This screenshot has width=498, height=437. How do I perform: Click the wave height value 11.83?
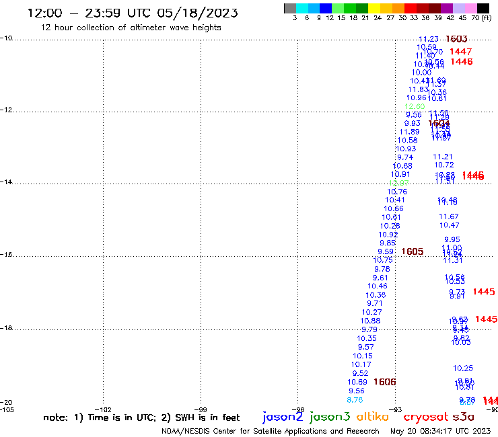pyautogui.click(x=418, y=90)
